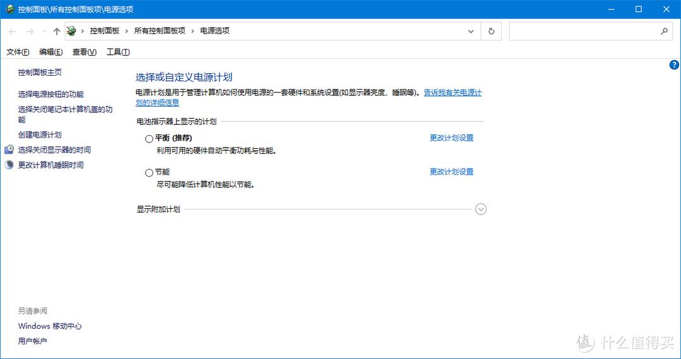Expand the chevron after 控制面板 breadcrumb
Viewport: 681px width, 359px height.
point(127,32)
